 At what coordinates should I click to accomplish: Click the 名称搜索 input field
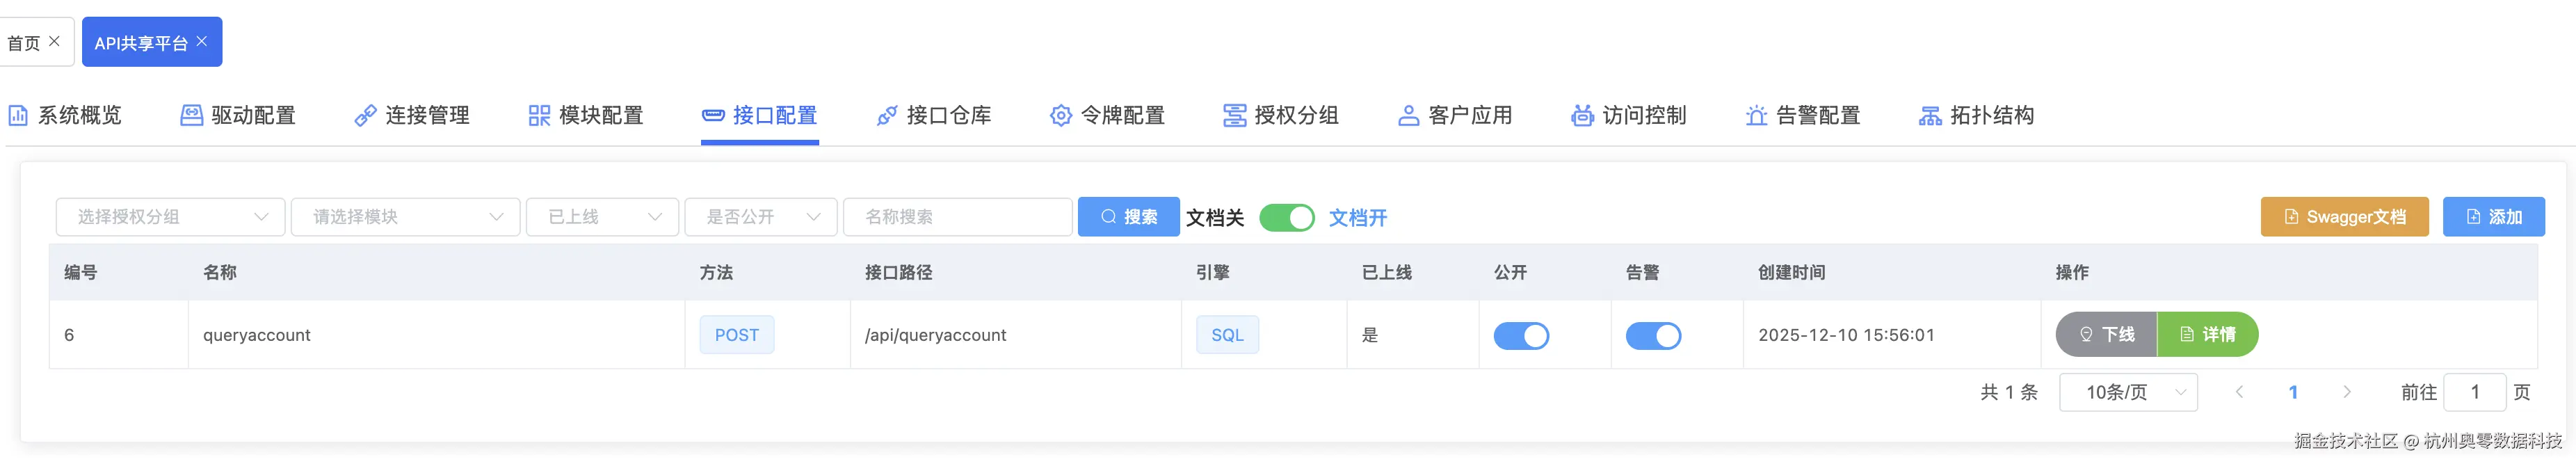(x=957, y=217)
